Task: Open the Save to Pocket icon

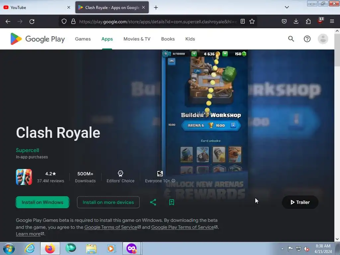Action: (x=284, y=22)
